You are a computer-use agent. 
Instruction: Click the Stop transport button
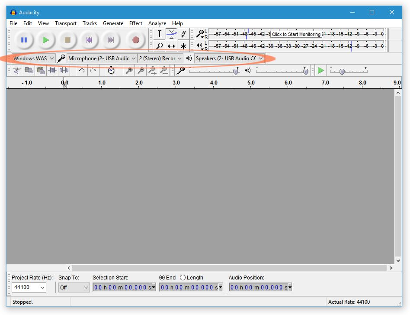tap(67, 40)
